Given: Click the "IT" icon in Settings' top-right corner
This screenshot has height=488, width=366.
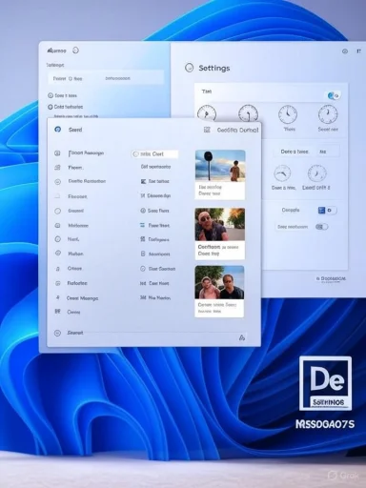Looking at the screenshot, I should coord(359,51).
